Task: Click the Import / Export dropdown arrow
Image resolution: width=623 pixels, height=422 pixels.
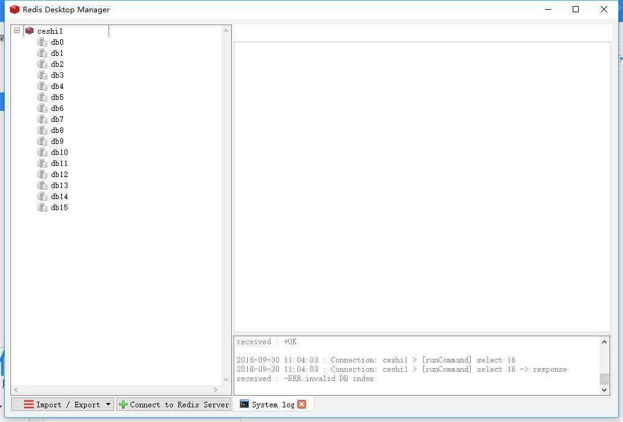Action: pos(108,404)
